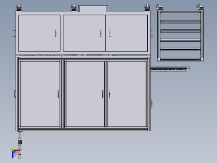The width and height of the screenshot is (217, 163).
Task: Select the vertical post between left and middle lower doors
Action: point(63,94)
